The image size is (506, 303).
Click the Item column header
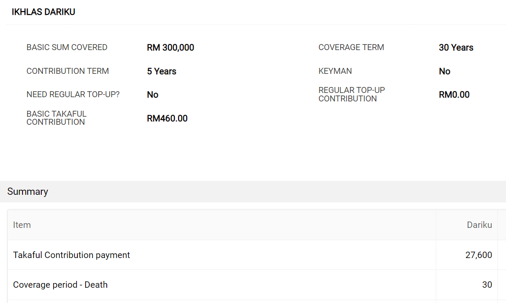(x=22, y=225)
